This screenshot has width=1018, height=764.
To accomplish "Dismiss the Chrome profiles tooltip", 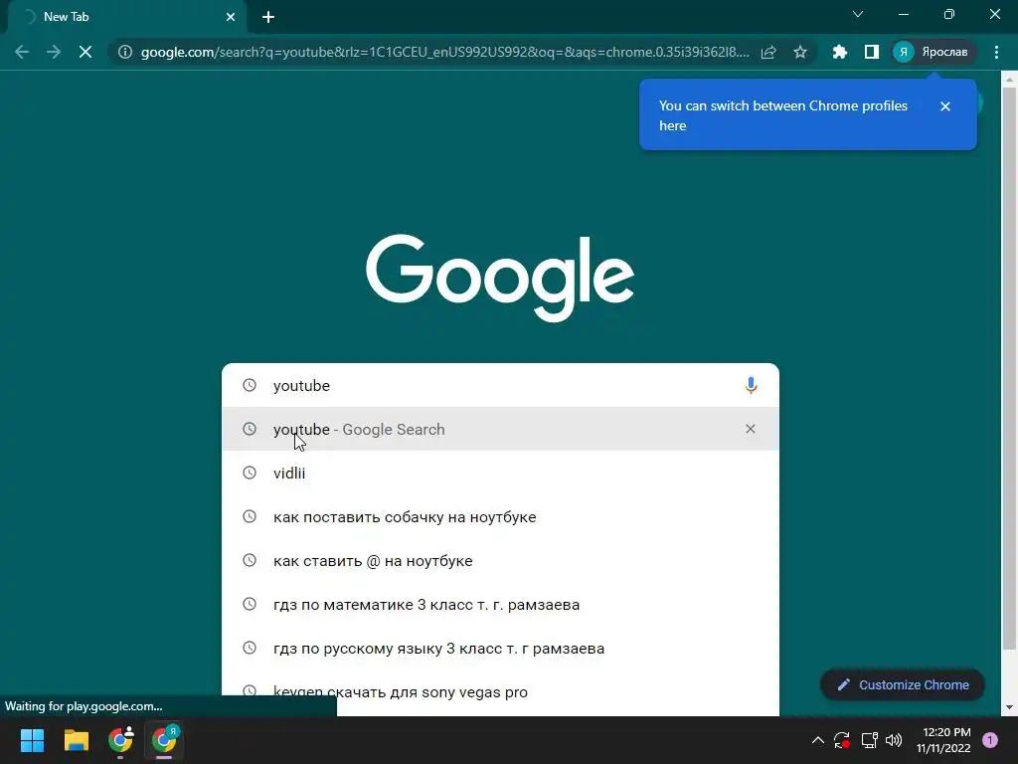I will pyautogui.click(x=945, y=105).
